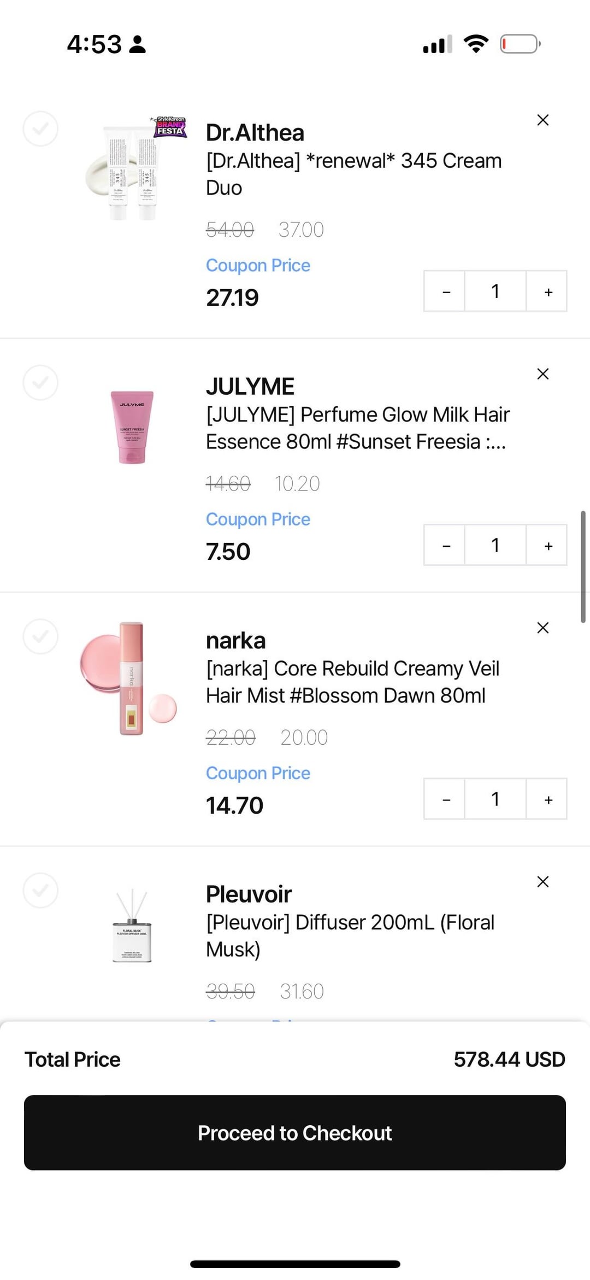Screen dimensions: 590x1280
Task: Remove Dr.Althea 345 Cream Duo from cart
Action: click(542, 120)
